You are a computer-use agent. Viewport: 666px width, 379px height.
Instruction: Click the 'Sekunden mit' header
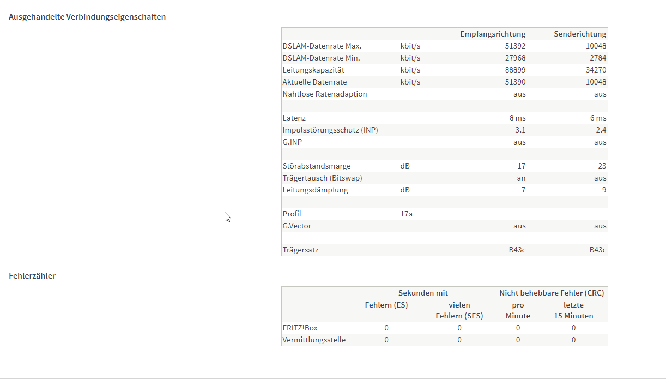click(423, 293)
